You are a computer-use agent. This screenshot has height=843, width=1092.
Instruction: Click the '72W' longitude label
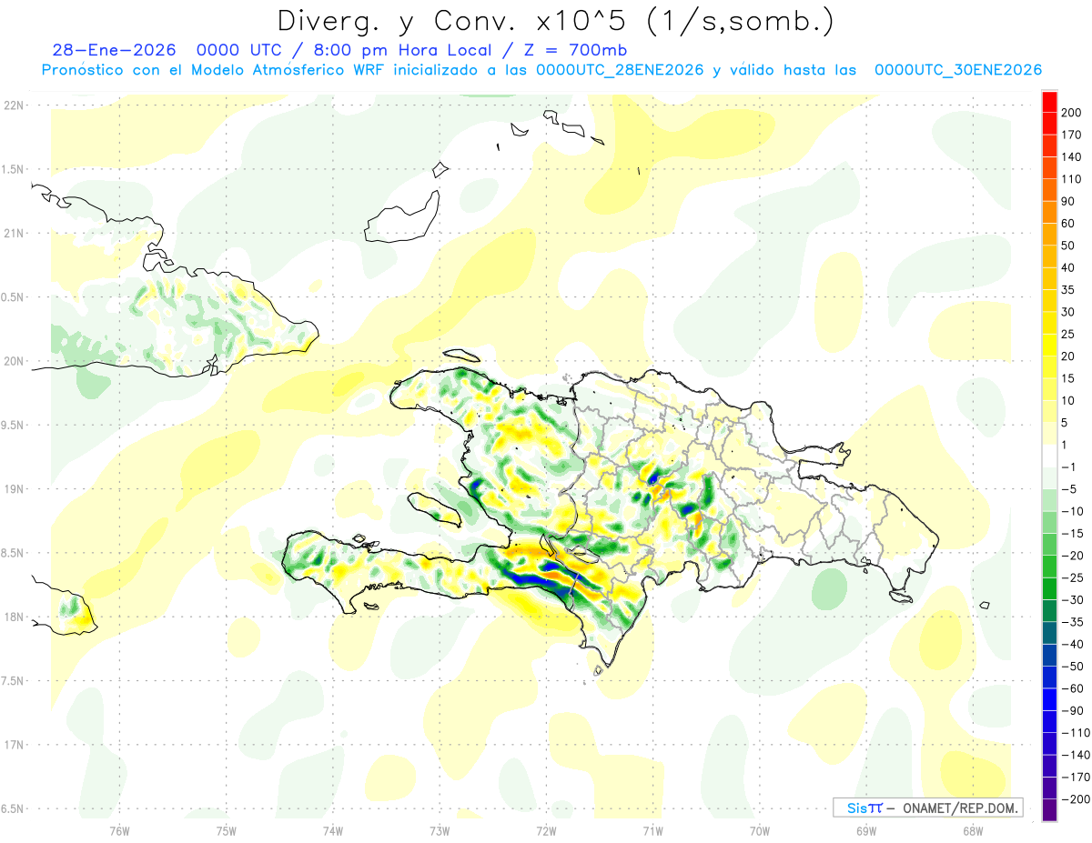pyautogui.click(x=546, y=830)
